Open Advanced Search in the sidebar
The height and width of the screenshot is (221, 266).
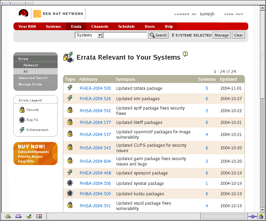pos(36,78)
